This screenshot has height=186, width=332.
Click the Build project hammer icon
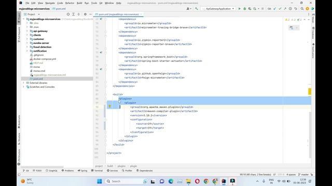click(x=197, y=9)
